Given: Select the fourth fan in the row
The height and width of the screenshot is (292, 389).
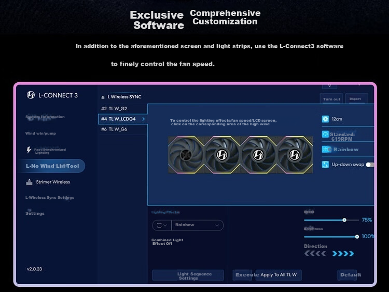Looking at the screenshot, I should click(295, 155).
